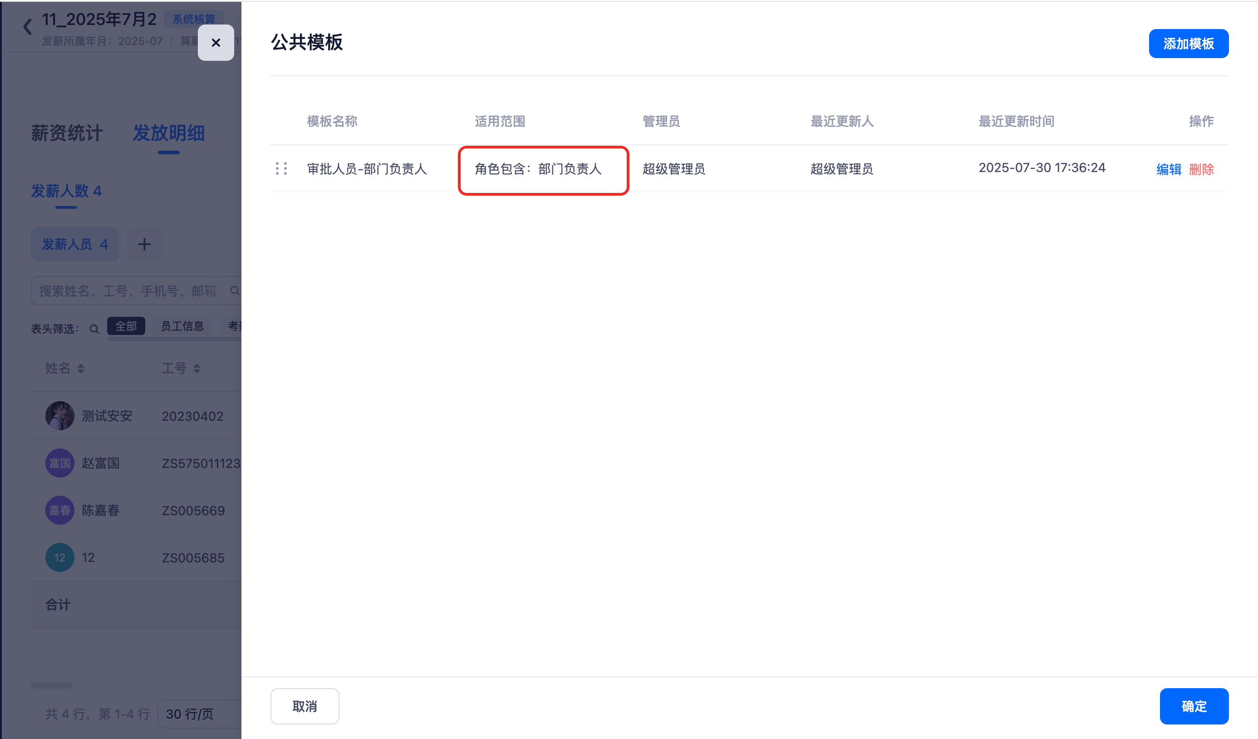Image resolution: width=1258 pixels, height=739 pixels.
Task: Click the 公共模板 panel title
Action: (x=306, y=42)
